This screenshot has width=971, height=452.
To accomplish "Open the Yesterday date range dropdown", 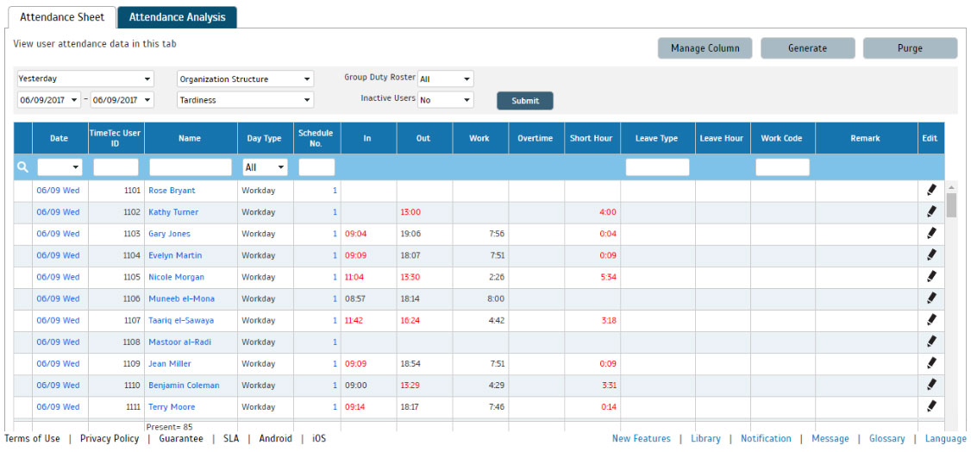I will (85, 79).
